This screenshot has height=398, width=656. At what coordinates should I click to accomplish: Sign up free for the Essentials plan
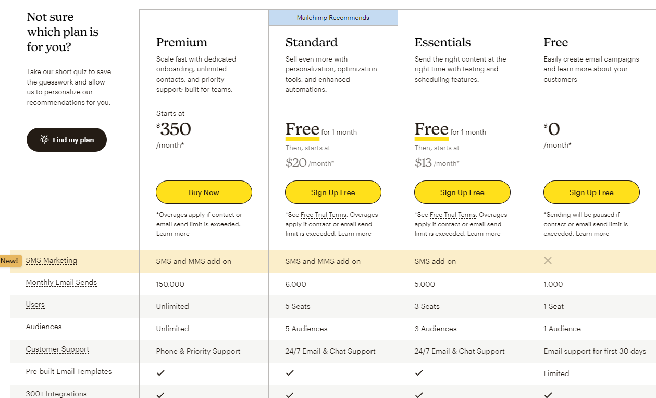click(462, 192)
